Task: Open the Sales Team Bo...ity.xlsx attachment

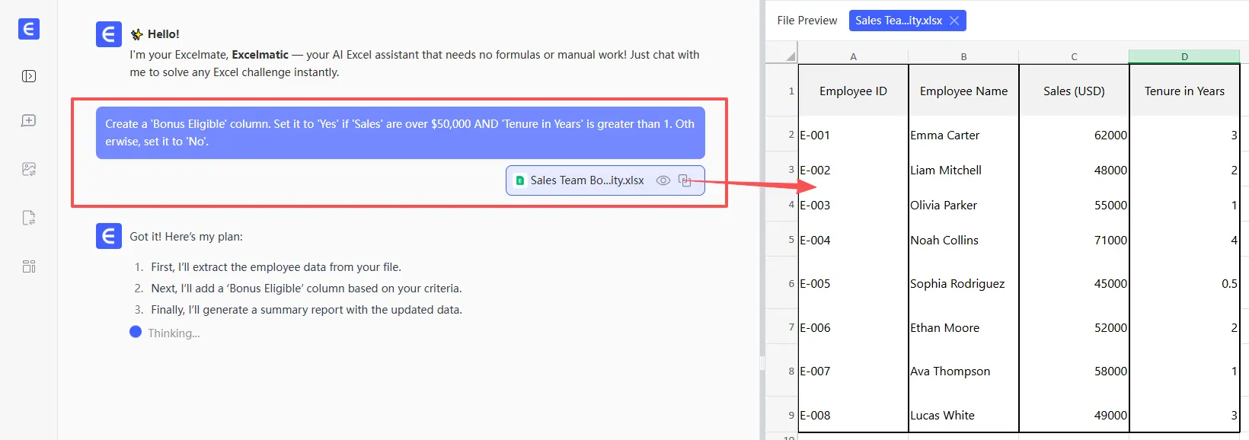Action: tap(586, 180)
